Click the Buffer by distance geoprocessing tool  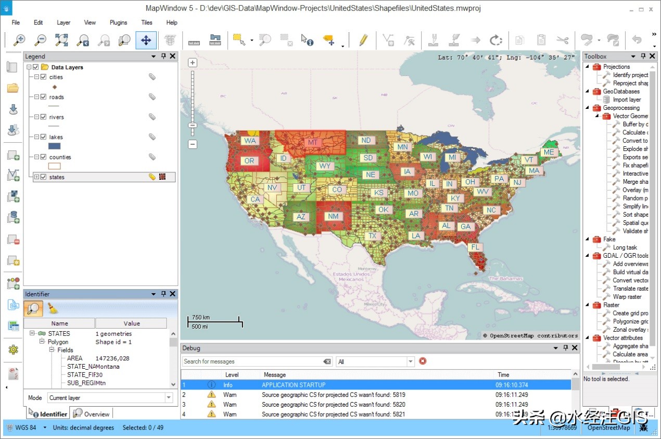click(x=637, y=124)
